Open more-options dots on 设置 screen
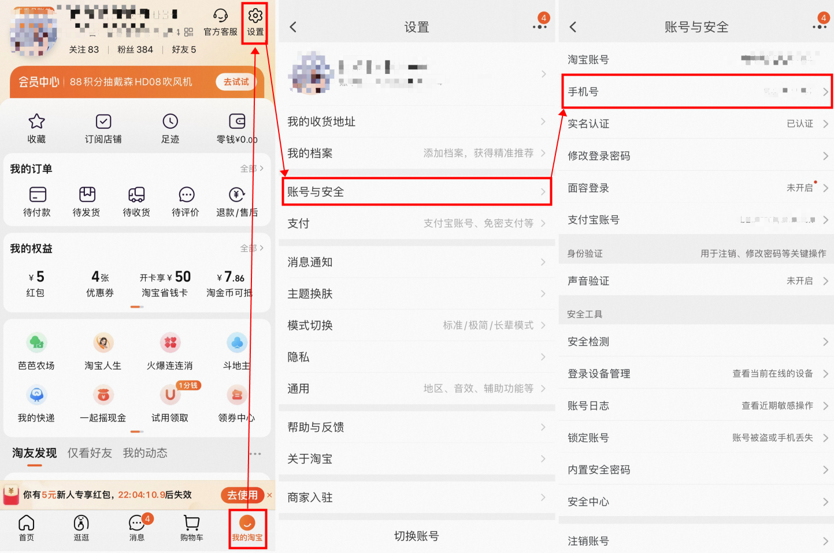 click(x=540, y=27)
